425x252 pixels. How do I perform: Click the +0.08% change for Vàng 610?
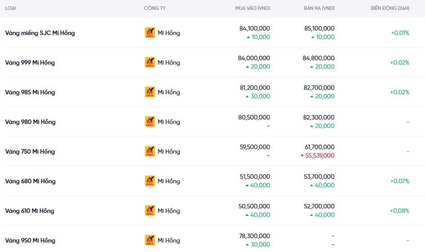tap(399, 211)
